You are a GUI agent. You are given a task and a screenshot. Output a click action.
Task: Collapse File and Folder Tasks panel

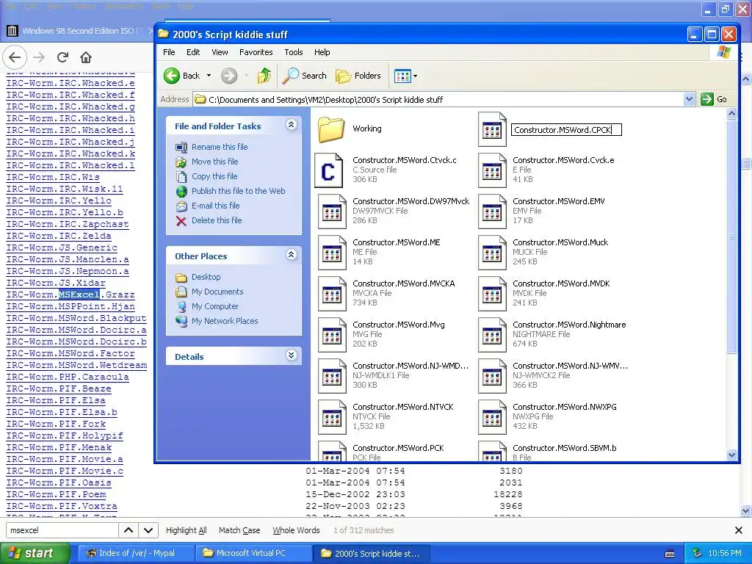point(291,125)
